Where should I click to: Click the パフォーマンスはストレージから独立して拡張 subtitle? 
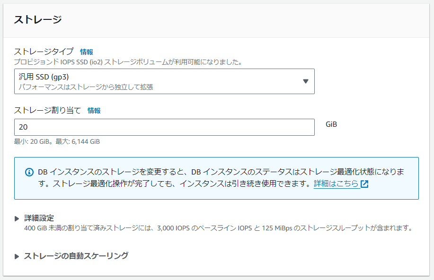86,87
